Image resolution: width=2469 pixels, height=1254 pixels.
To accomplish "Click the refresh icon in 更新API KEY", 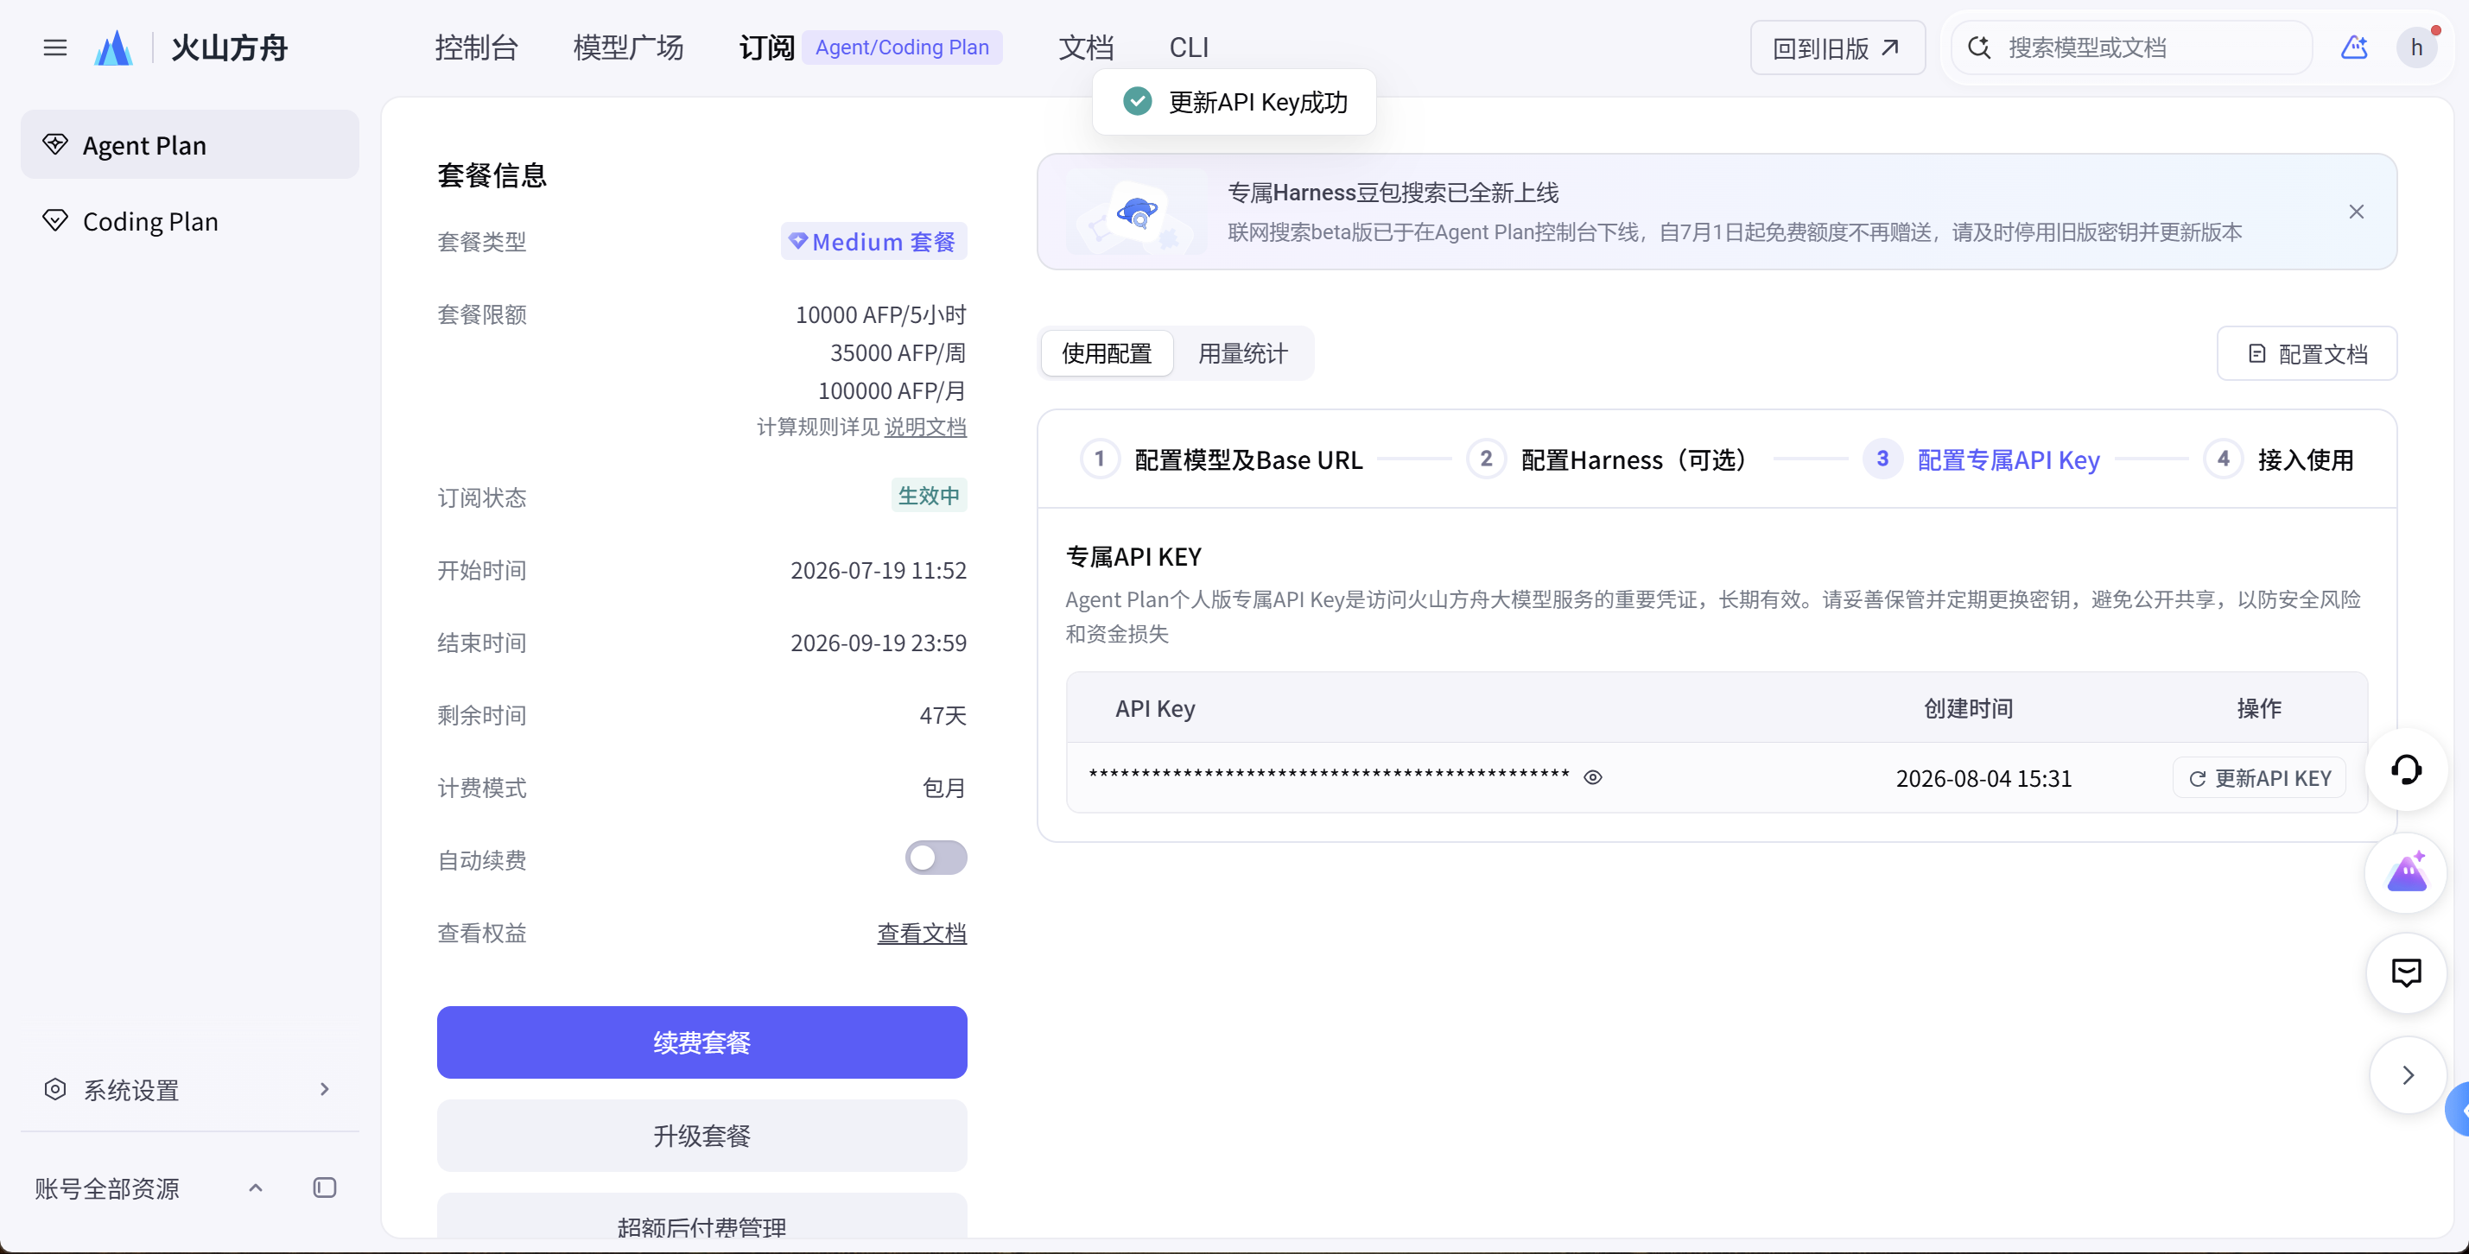I will click(x=2197, y=779).
